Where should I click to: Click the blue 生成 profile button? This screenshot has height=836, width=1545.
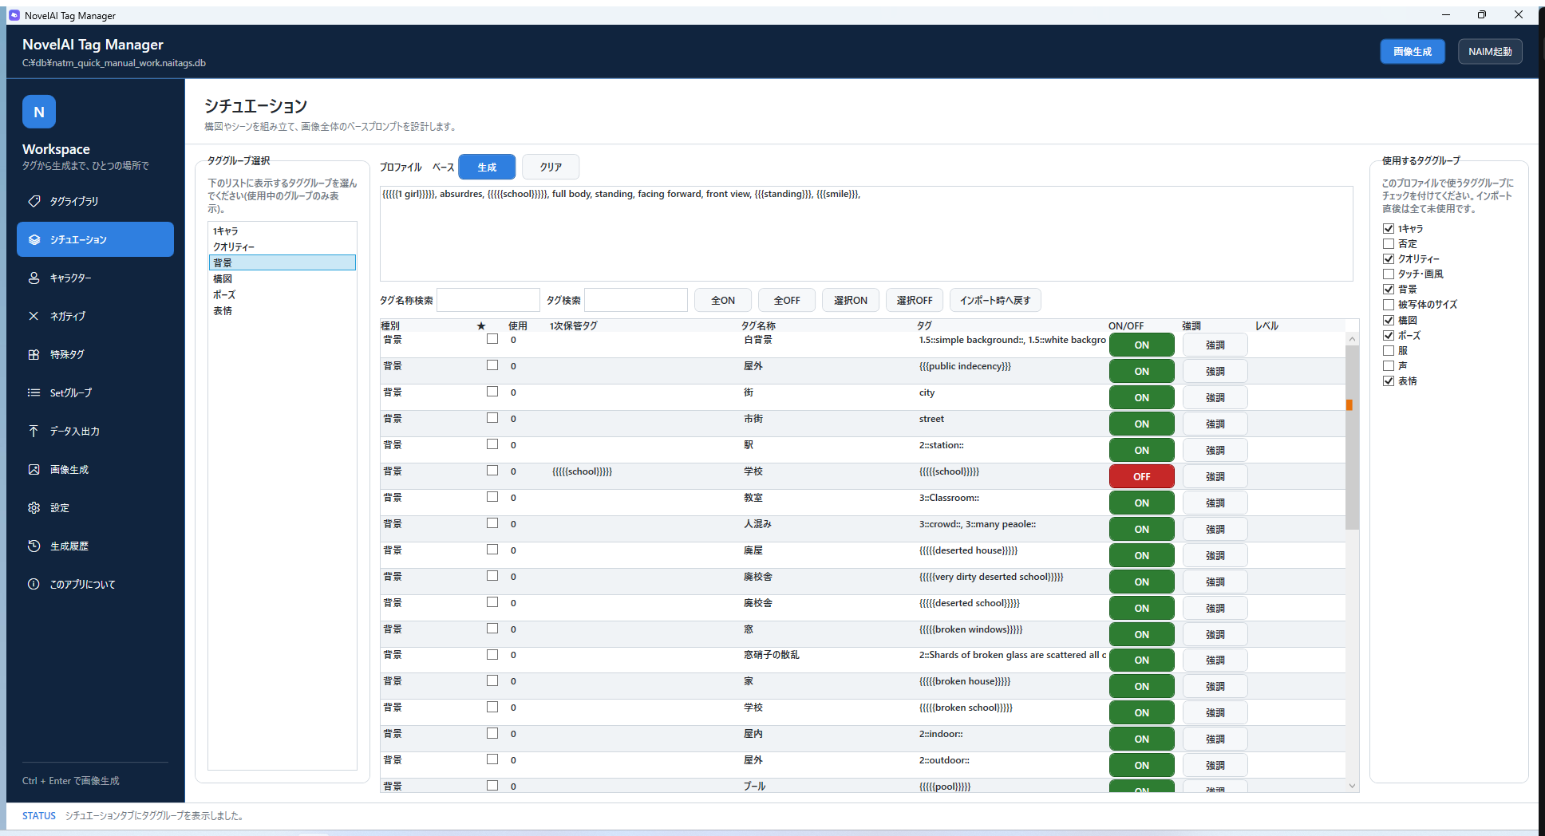[x=487, y=167]
